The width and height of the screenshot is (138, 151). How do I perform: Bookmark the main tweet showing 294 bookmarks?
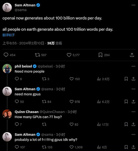[x=100, y=55]
